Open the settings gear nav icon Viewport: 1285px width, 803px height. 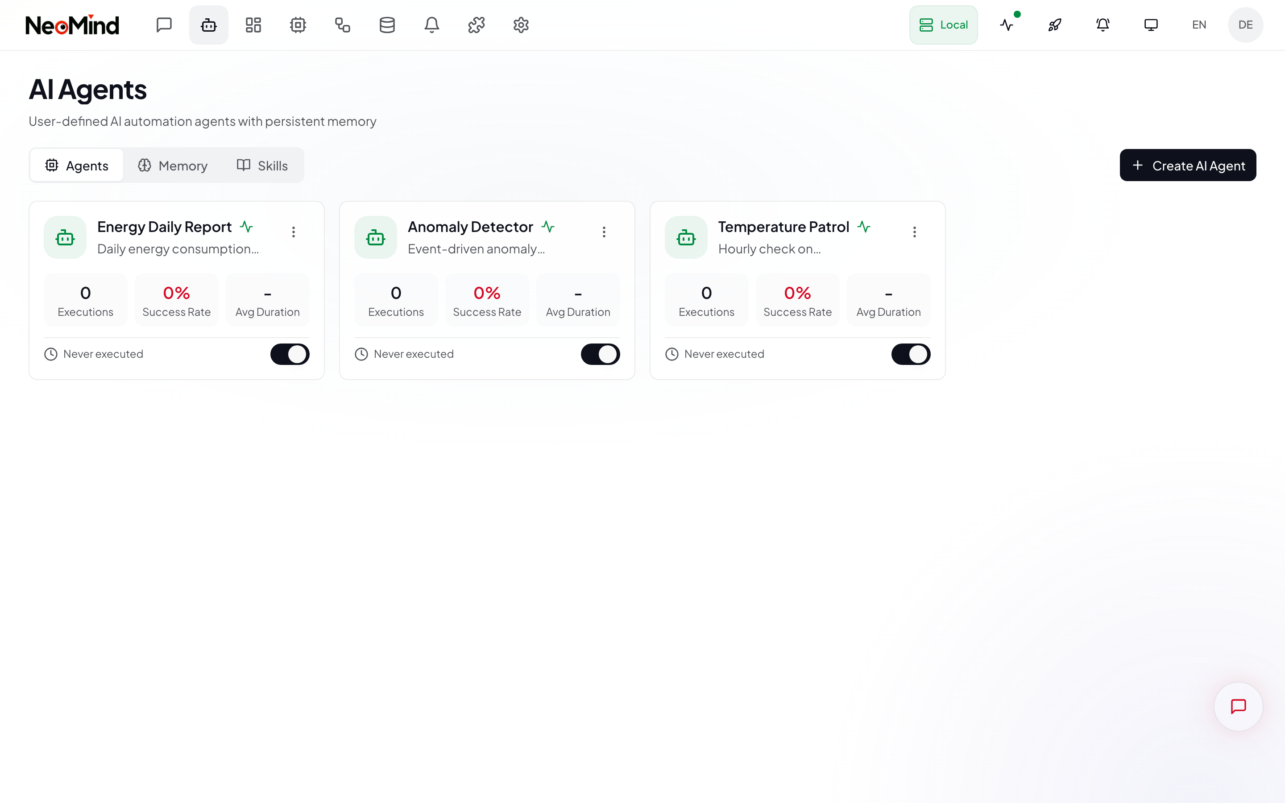(521, 25)
